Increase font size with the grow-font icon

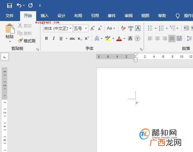click(x=92, y=28)
